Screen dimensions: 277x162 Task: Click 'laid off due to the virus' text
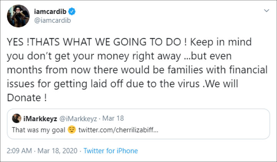(x=145, y=84)
